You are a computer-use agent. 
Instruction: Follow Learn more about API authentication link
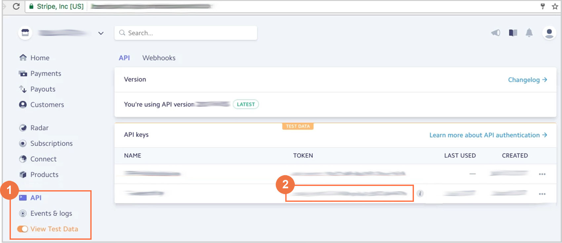[x=488, y=135]
